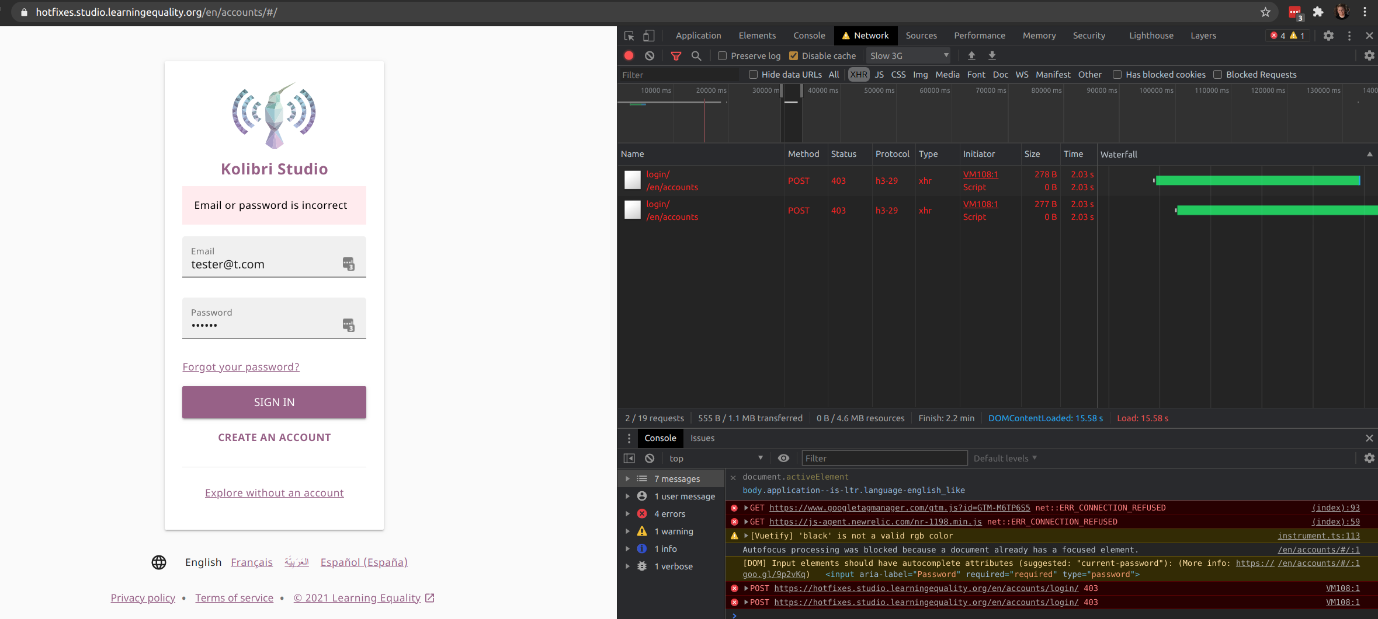
Task: Switch language to Français
Action: [x=252, y=562]
